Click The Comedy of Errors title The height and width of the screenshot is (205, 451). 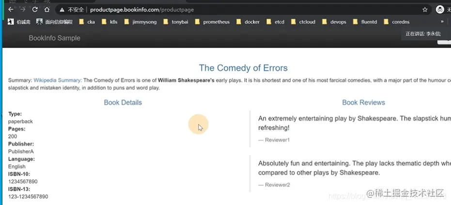pos(243,68)
